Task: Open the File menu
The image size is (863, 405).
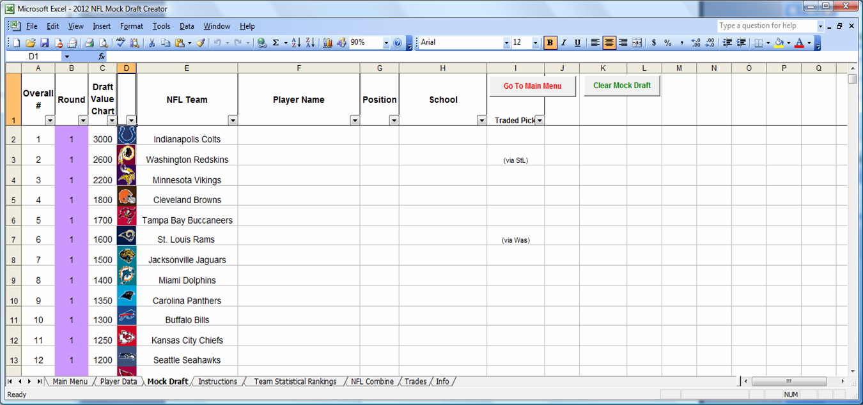Action: (32, 26)
